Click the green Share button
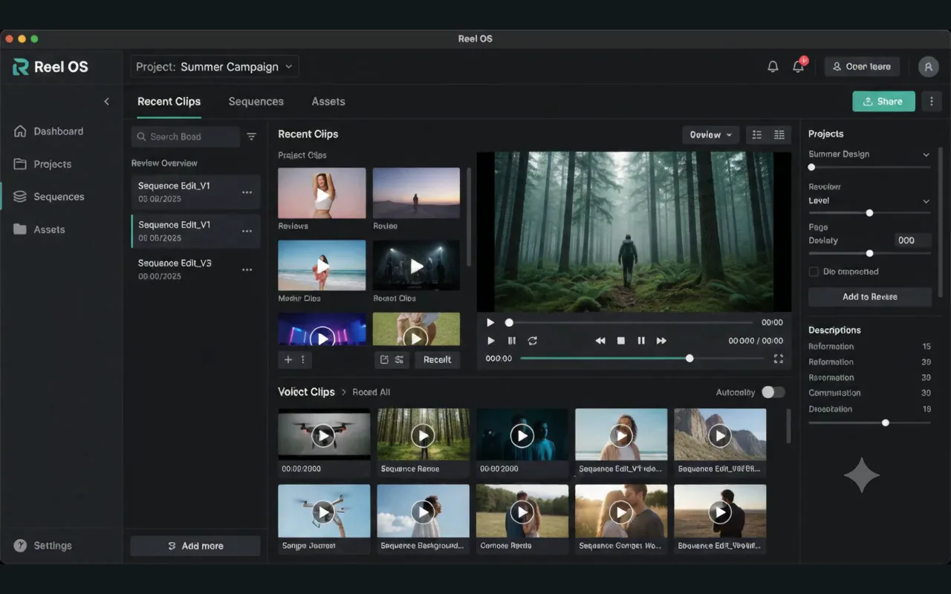Screen dimensions: 951x594 click(883, 102)
